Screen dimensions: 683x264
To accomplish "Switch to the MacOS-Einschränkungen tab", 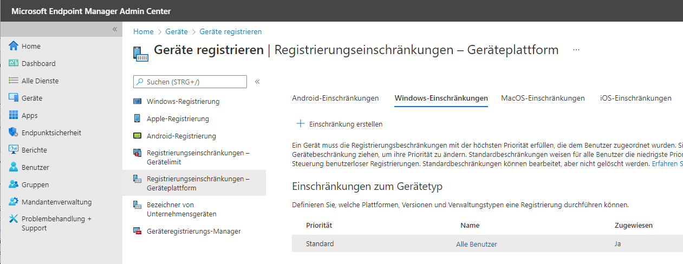I will [x=543, y=98].
